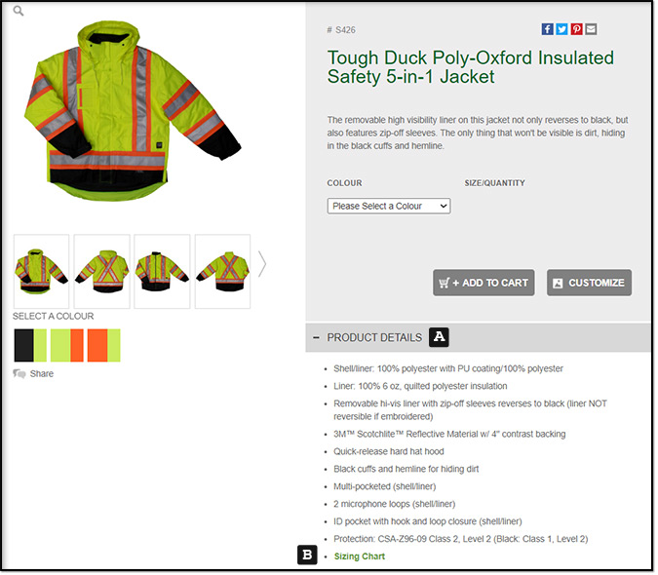Click the image icon on Customize button
This screenshot has height=575, width=658.
(559, 284)
